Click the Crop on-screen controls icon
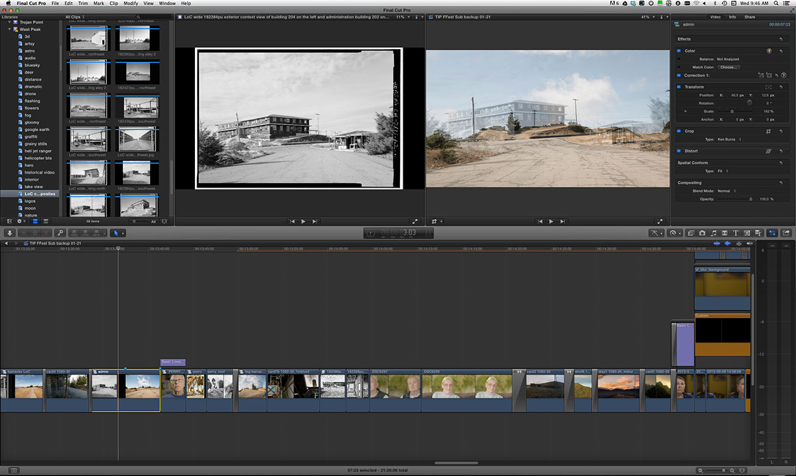The width and height of the screenshot is (796, 476). [x=769, y=131]
